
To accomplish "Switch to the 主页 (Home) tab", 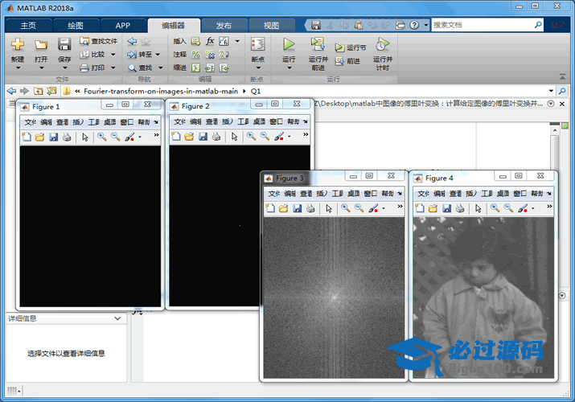I will (28, 26).
